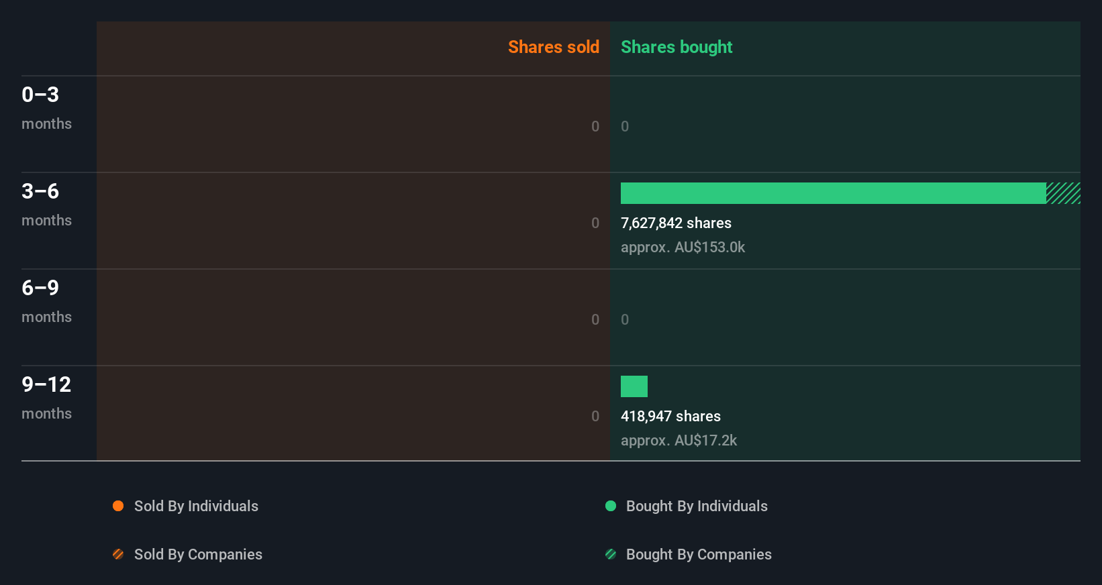
Task: Select the 9–12 months row label
Action: tap(46, 397)
